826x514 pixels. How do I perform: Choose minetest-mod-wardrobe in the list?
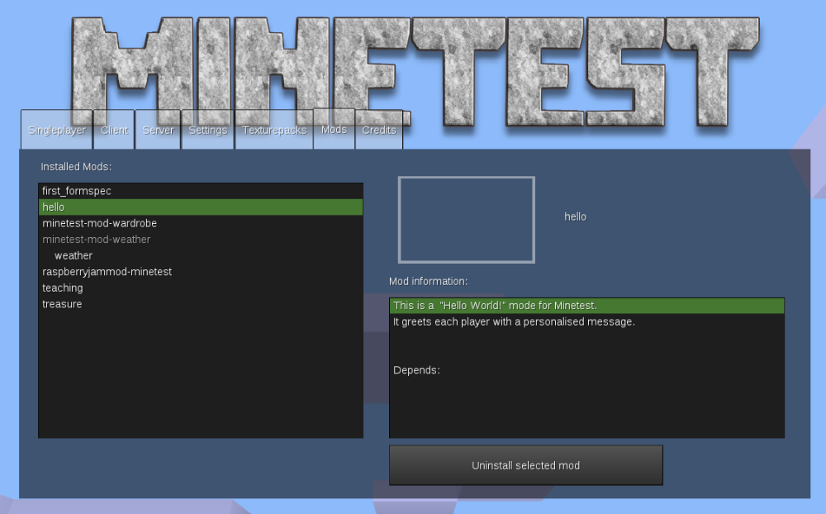point(201,223)
